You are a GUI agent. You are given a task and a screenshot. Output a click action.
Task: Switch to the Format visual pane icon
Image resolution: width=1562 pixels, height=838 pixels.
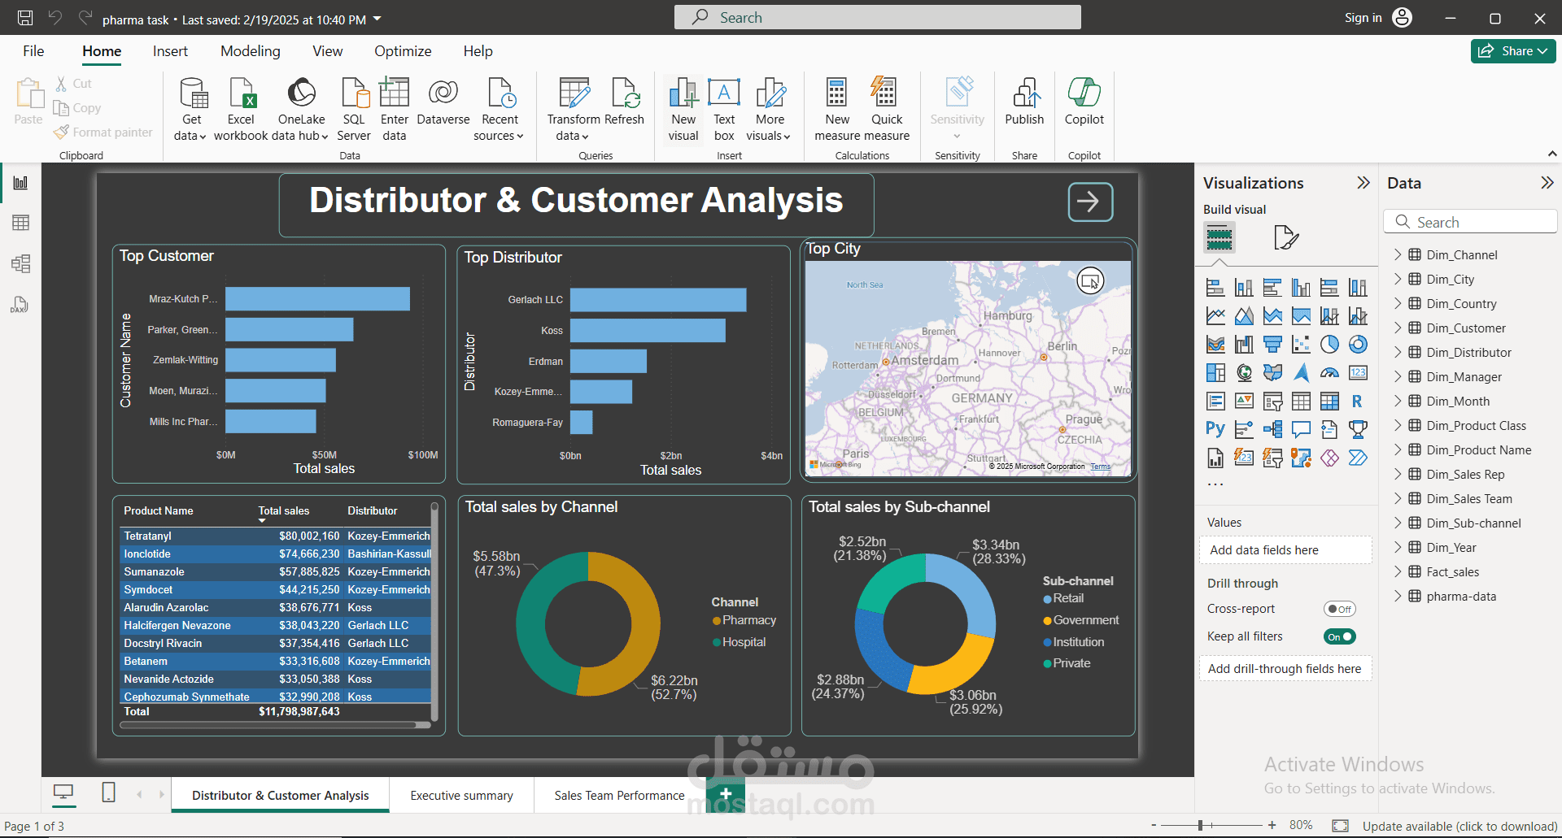pyautogui.click(x=1286, y=237)
